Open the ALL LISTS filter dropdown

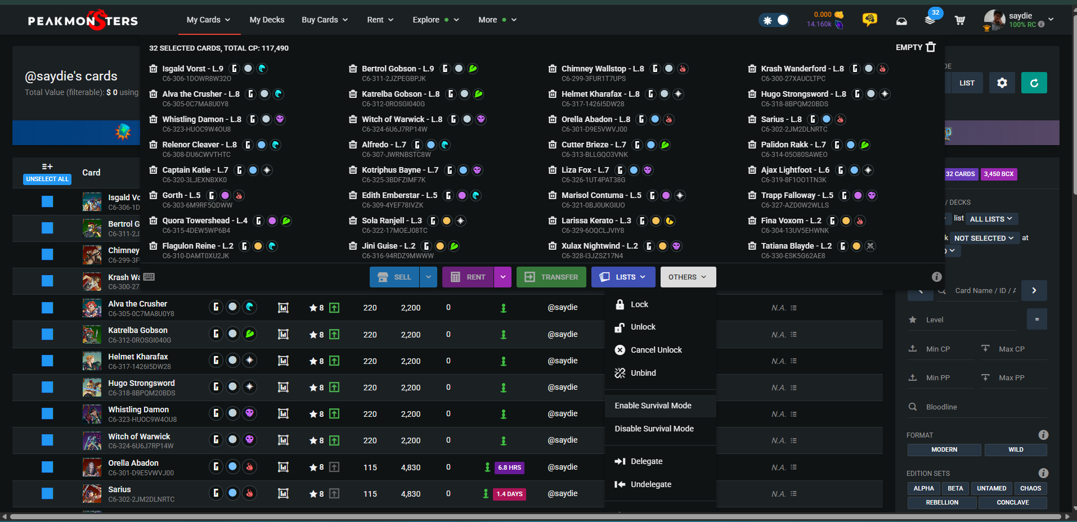pos(991,219)
